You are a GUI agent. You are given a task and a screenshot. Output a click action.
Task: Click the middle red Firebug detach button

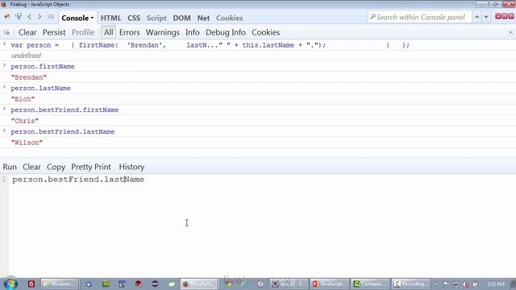pyautogui.click(x=505, y=16)
